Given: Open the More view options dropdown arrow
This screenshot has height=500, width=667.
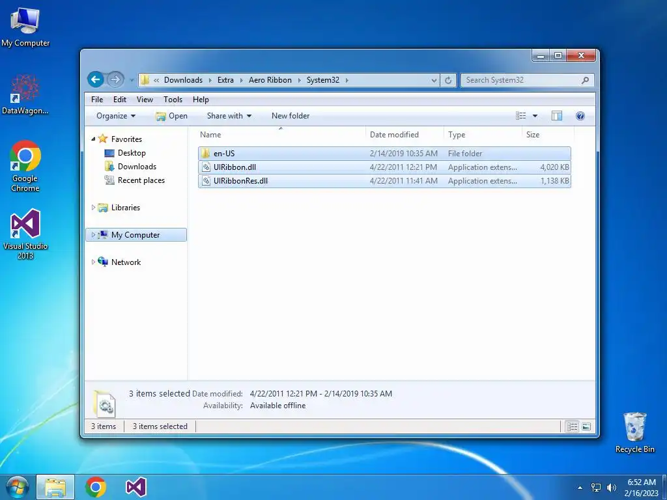Looking at the screenshot, I should point(535,116).
